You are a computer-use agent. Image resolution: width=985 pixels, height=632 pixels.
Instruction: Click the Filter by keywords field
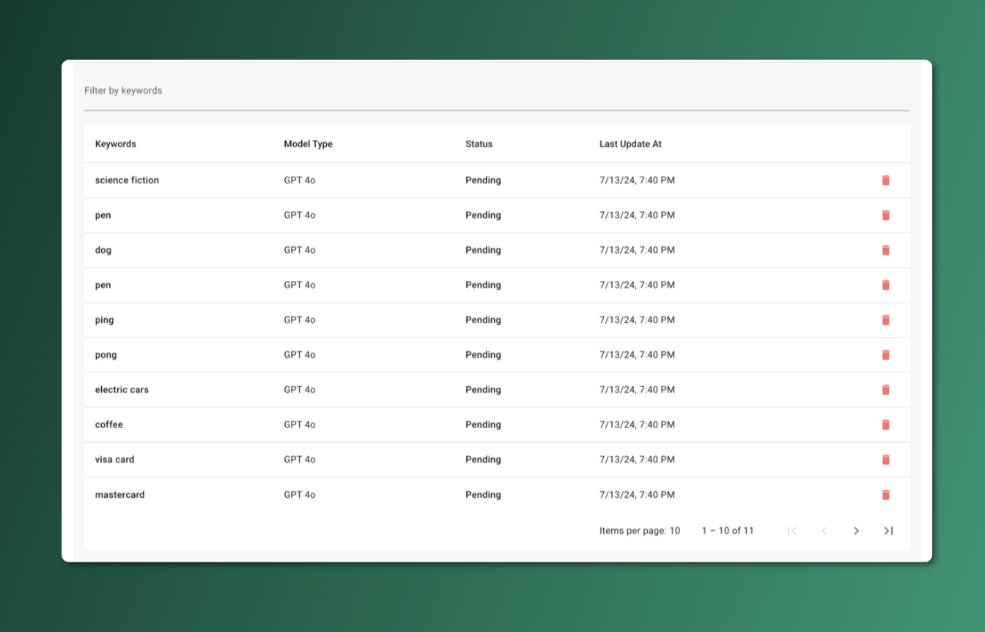(x=497, y=91)
